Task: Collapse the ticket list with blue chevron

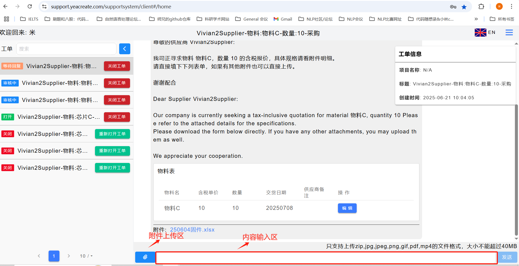Action: click(x=125, y=49)
